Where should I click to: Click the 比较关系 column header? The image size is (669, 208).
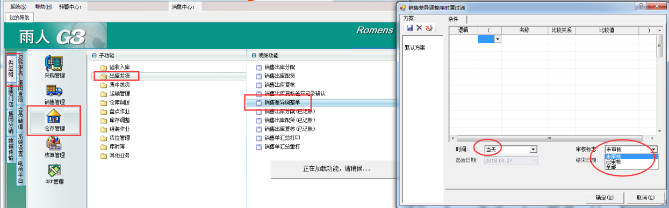(561, 31)
